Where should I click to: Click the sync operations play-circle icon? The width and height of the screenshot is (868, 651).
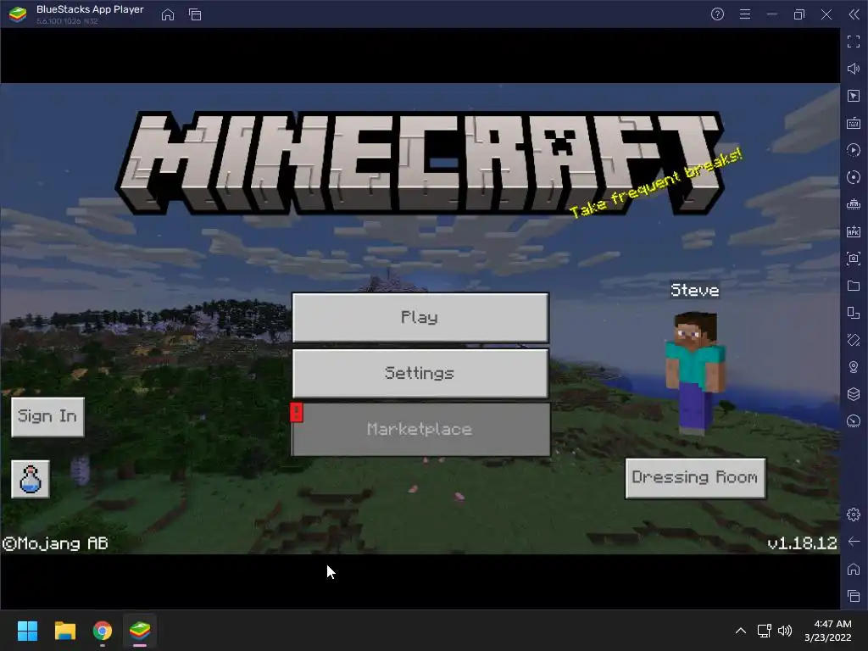tap(853, 150)
